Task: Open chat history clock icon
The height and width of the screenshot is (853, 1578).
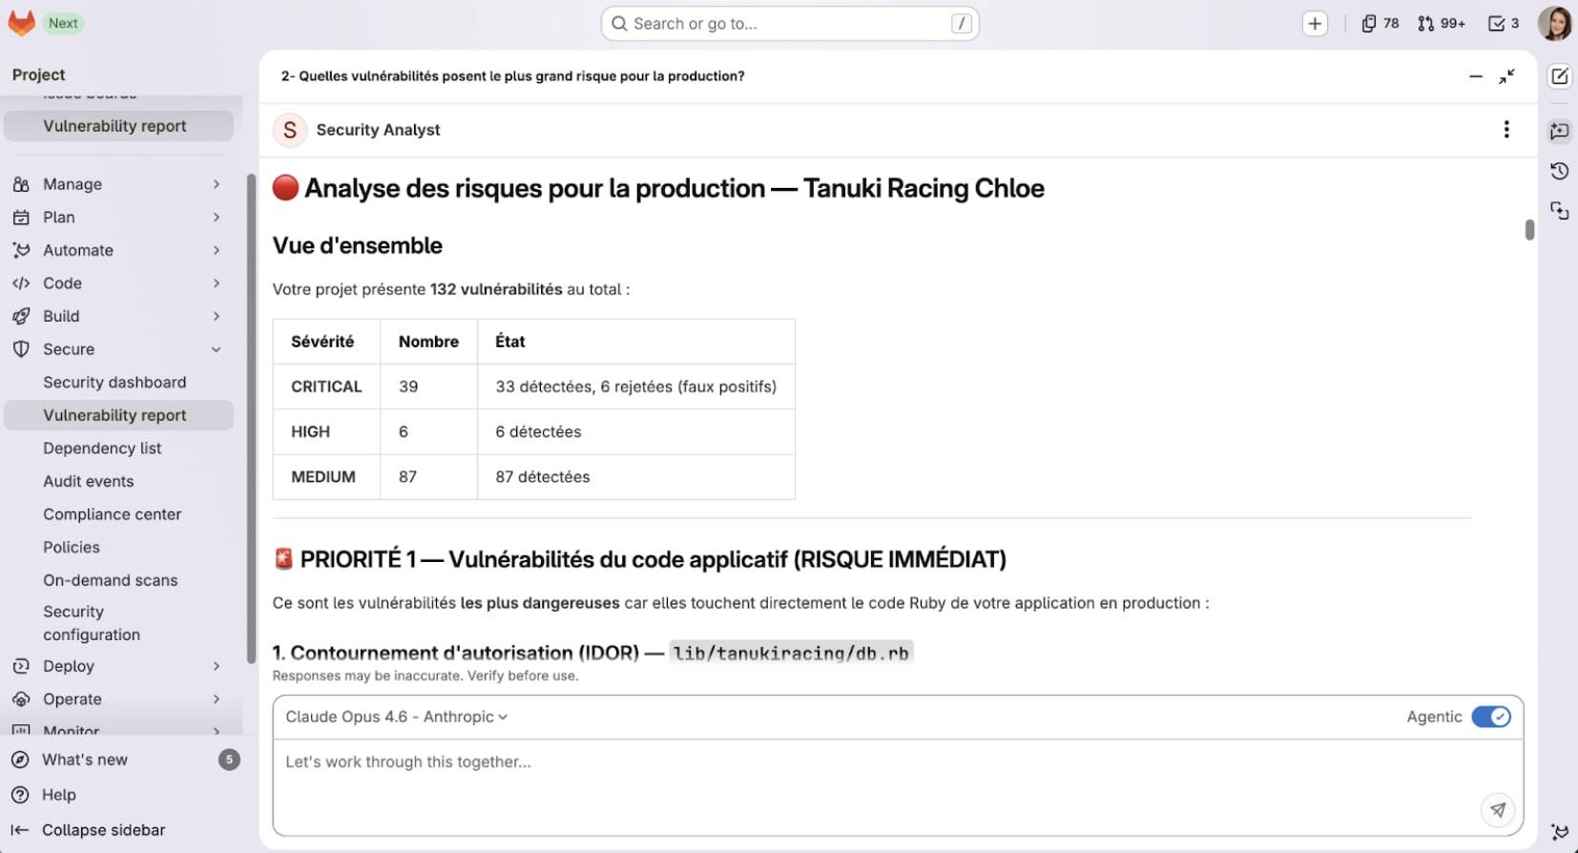Action: click(1560, 171)
